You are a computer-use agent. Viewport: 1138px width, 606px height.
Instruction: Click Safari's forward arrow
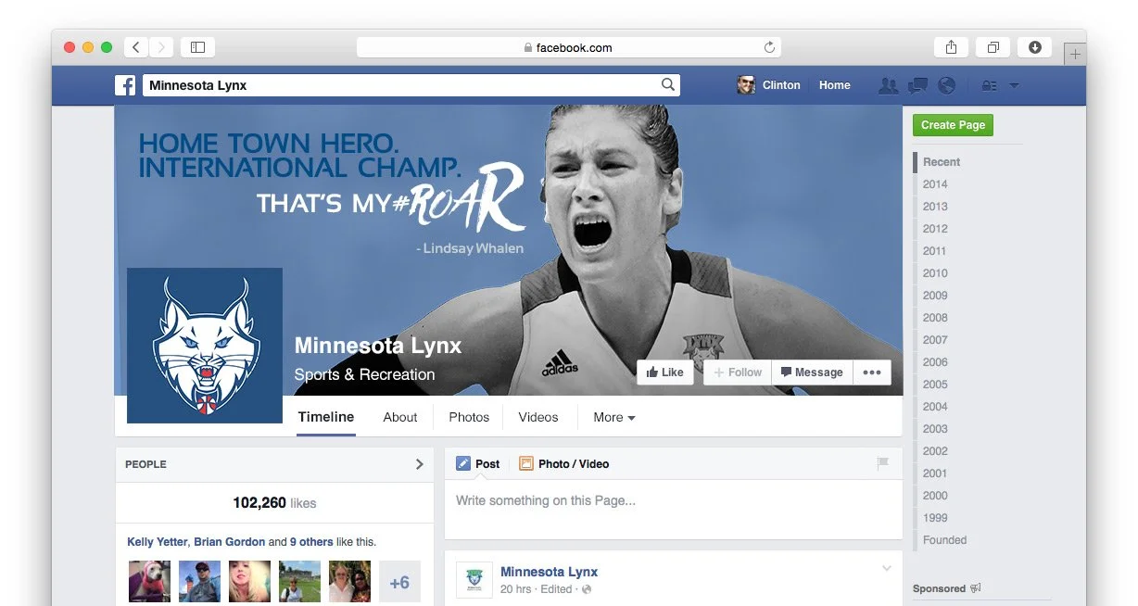point(161,47)
